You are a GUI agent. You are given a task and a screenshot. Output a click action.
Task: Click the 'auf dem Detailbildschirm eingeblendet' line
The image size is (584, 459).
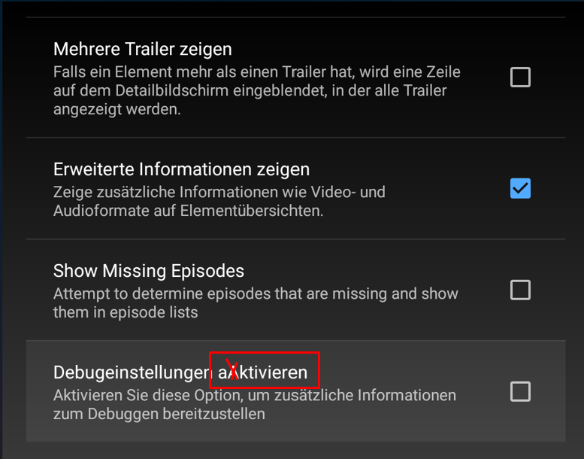[250, 90]
